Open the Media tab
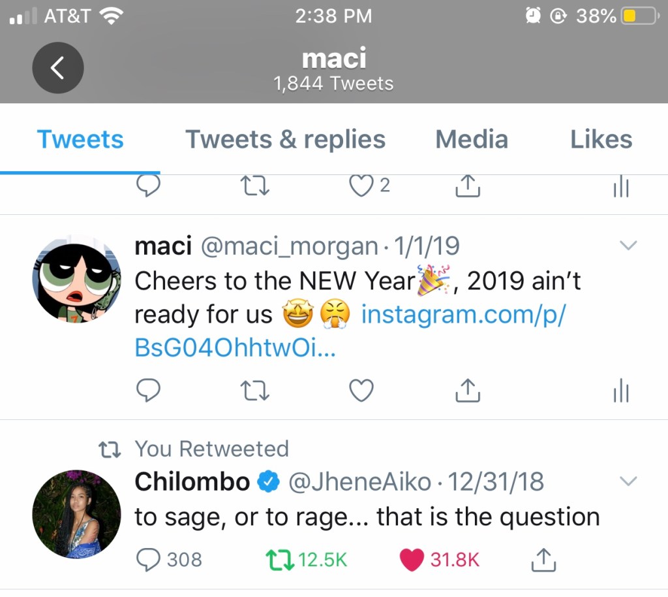Viewport: 668px width, 597px height. click(471, 139)
